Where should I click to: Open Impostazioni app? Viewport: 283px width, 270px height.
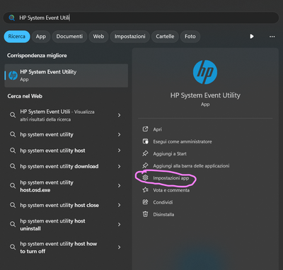[x=171, y=178]
